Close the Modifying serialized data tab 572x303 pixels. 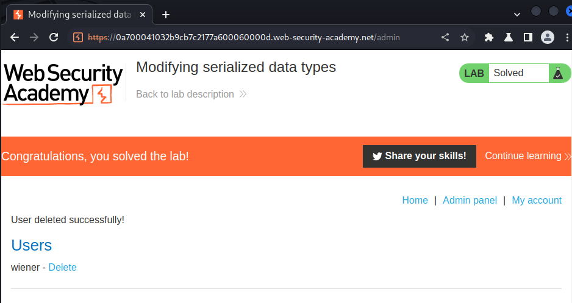point(143,14)
